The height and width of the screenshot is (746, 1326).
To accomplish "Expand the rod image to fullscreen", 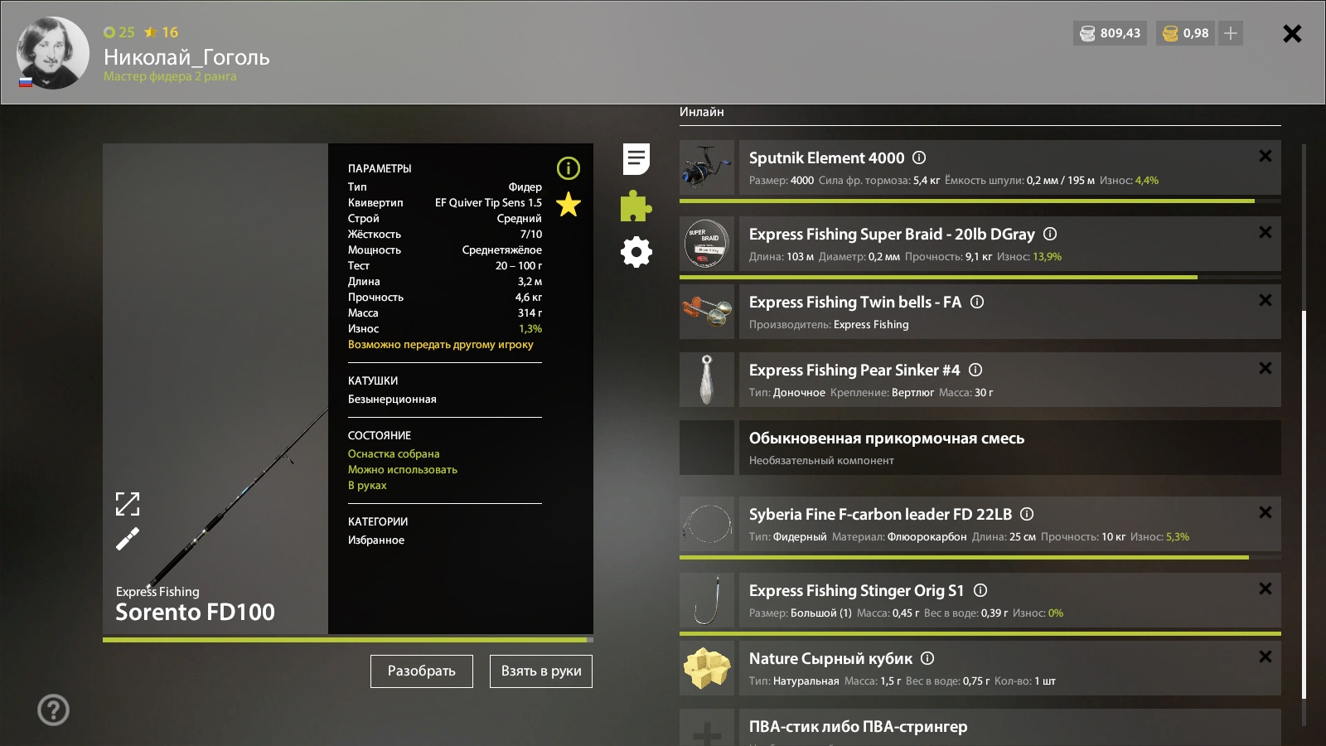I will 128,504.
